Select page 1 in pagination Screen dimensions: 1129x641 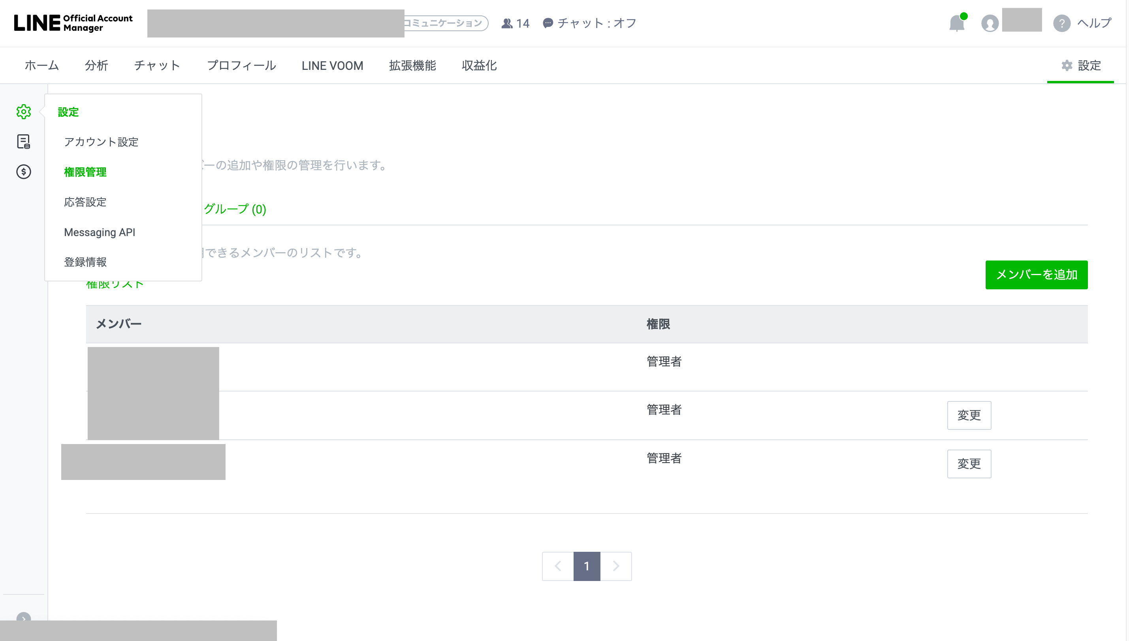(587, 566)
